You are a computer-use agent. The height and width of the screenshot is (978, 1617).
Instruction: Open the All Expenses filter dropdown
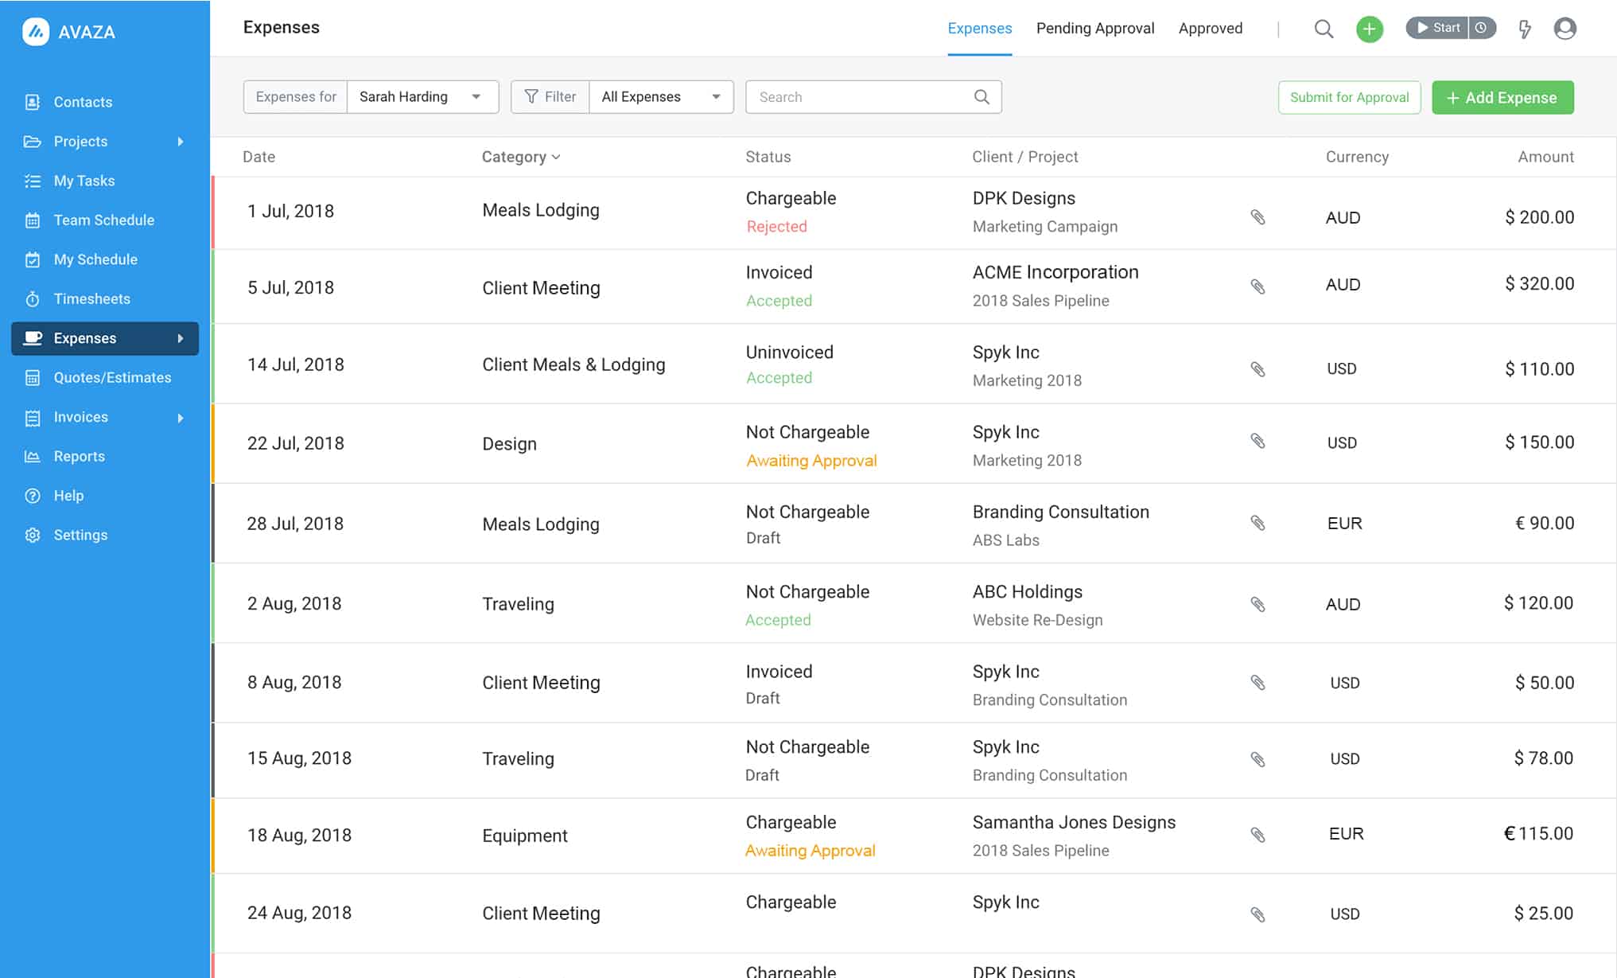tap(661, 97)
